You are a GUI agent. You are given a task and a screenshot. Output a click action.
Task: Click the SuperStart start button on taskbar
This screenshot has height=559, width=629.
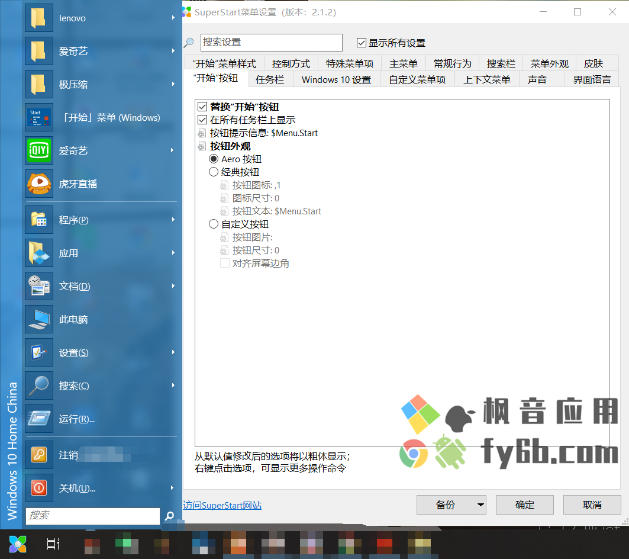click(x=18, y=544)
